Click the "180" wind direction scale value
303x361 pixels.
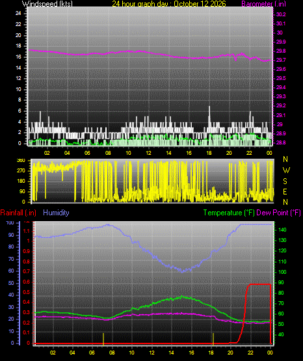click(21, 181)
